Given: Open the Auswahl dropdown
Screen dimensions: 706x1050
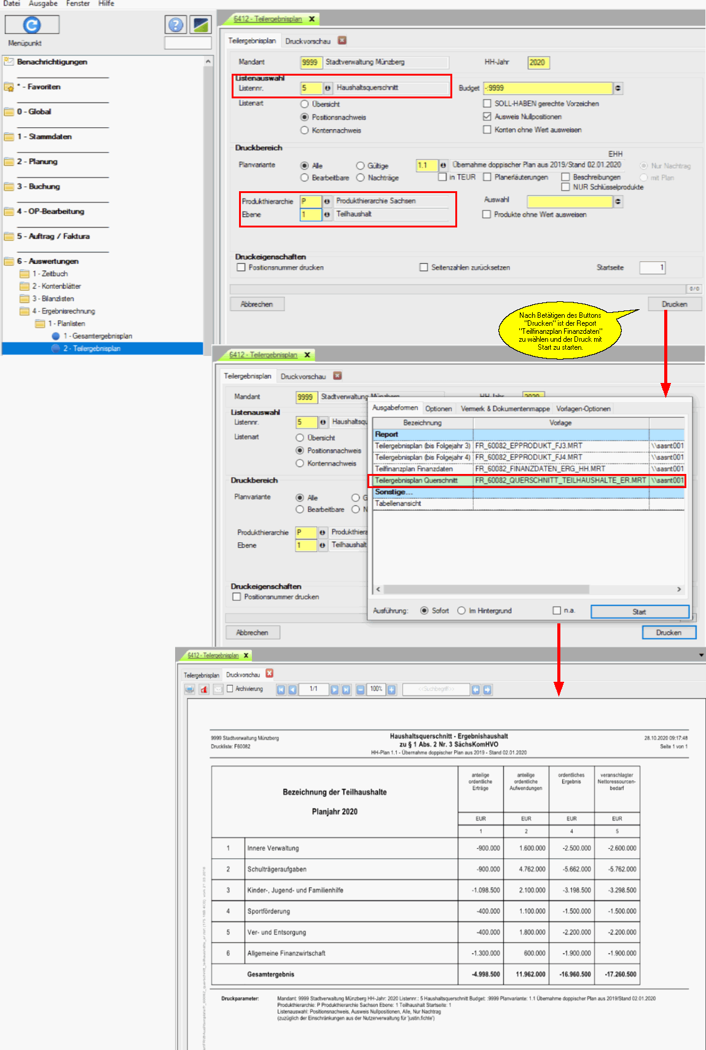Looking at the screenshot, I should [x=618, y=201].
